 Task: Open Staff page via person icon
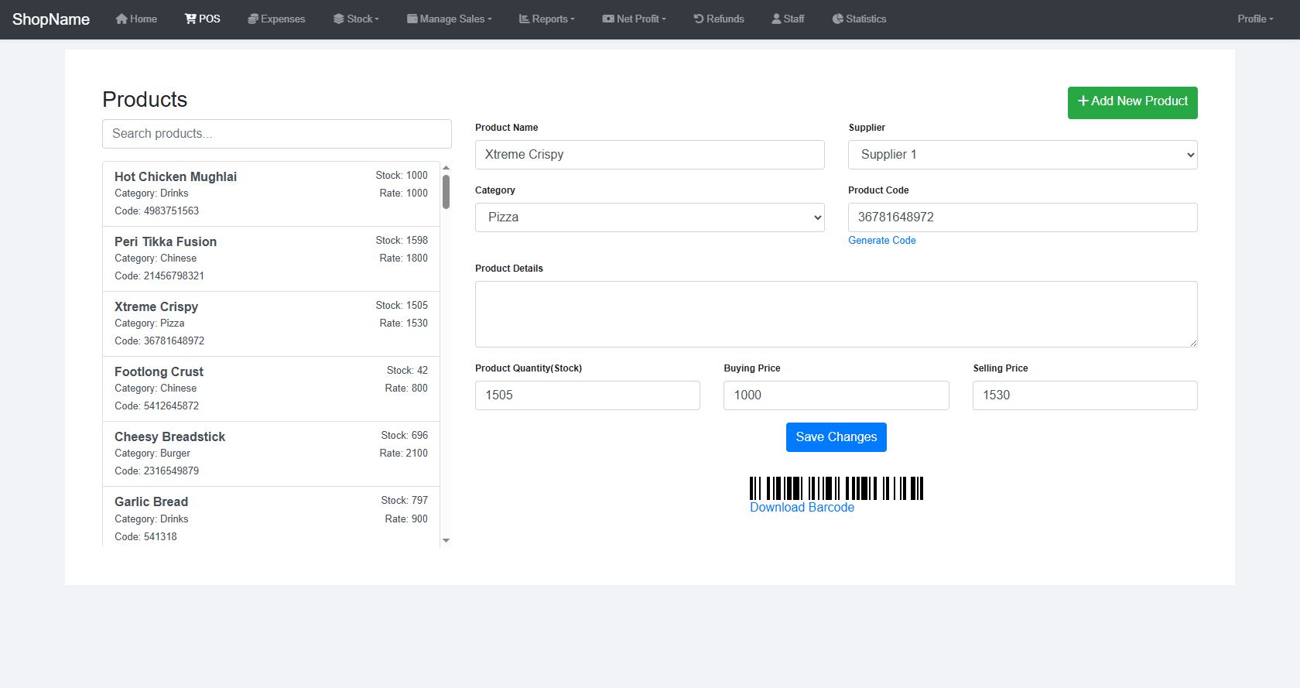pos(776,19)
